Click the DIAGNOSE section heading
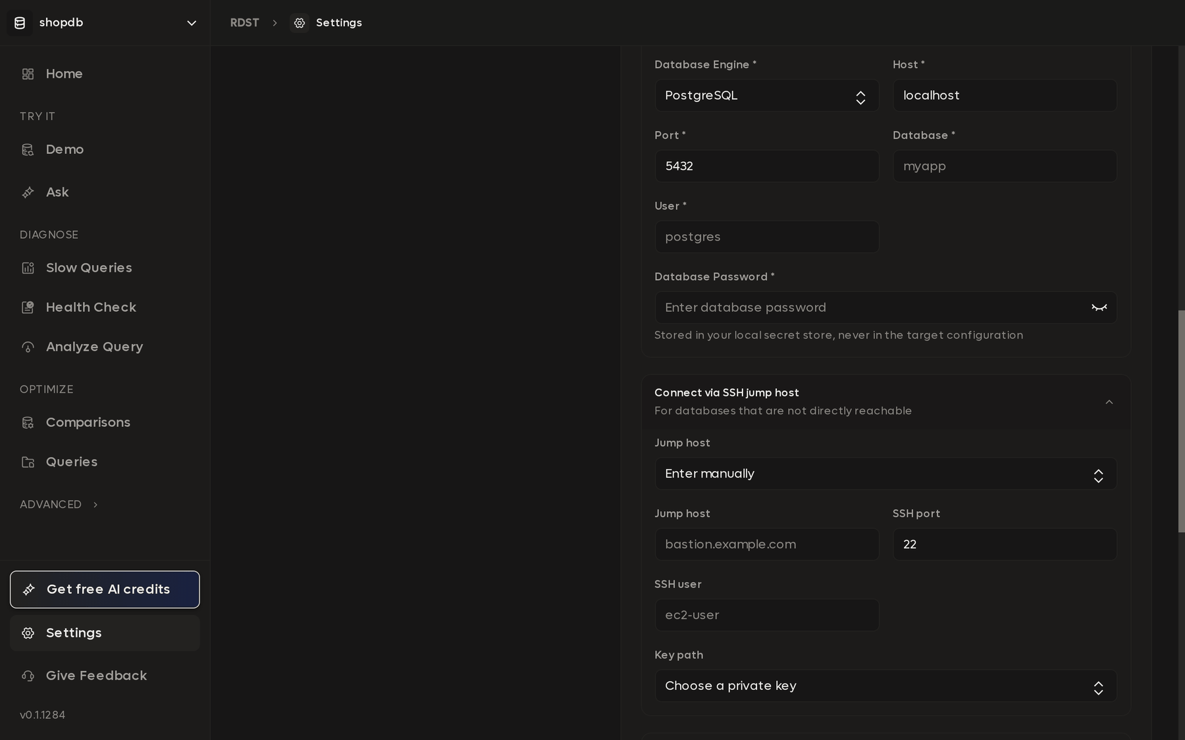Viewport: 1185px width, 740px height. 49,235
